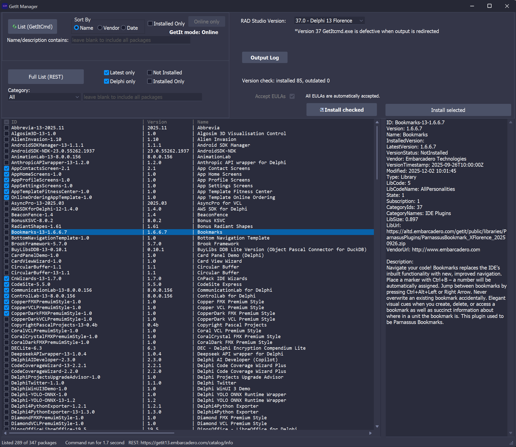Screen dimensions: 516x447
Task: Check the Bookmarks-13-1.6.6.7 package checkbox
Action: [7, 232]
